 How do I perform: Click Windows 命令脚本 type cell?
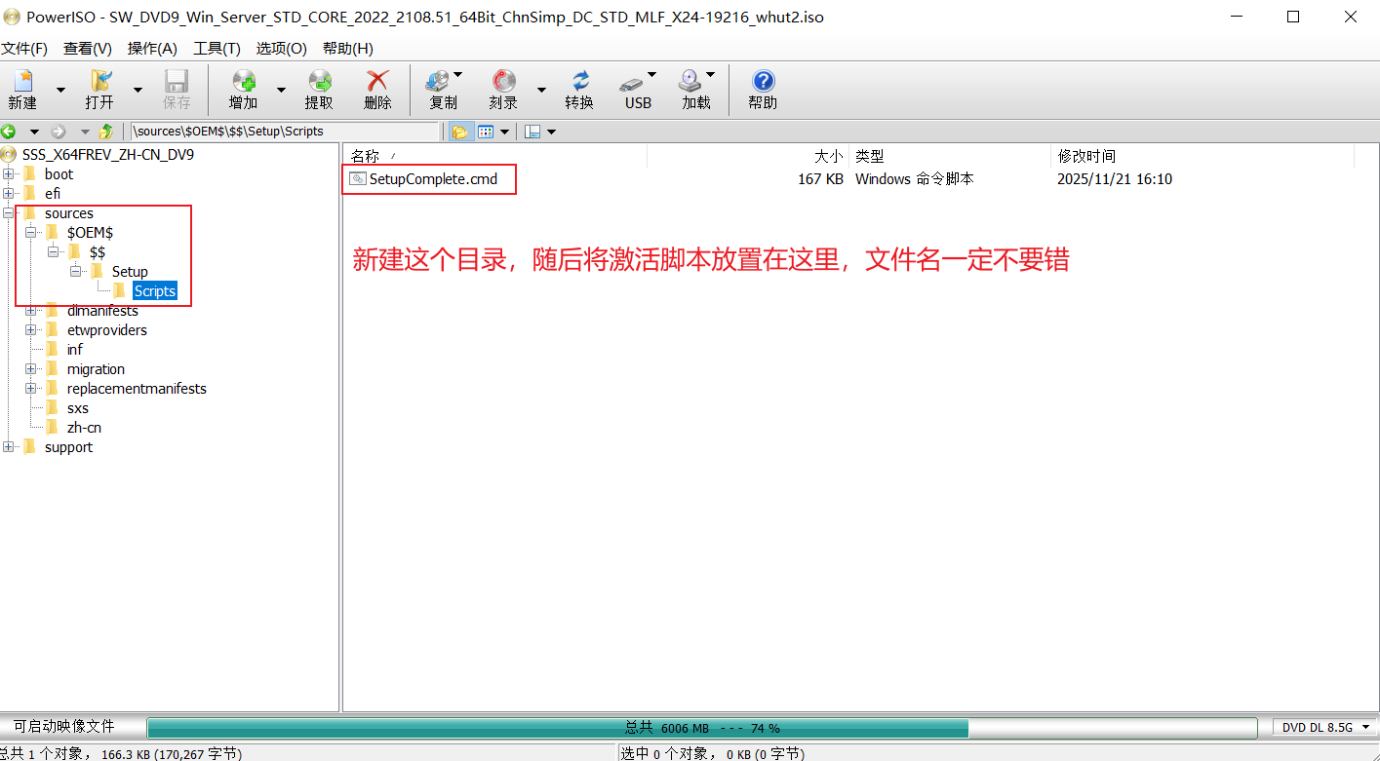pos(915,179)
